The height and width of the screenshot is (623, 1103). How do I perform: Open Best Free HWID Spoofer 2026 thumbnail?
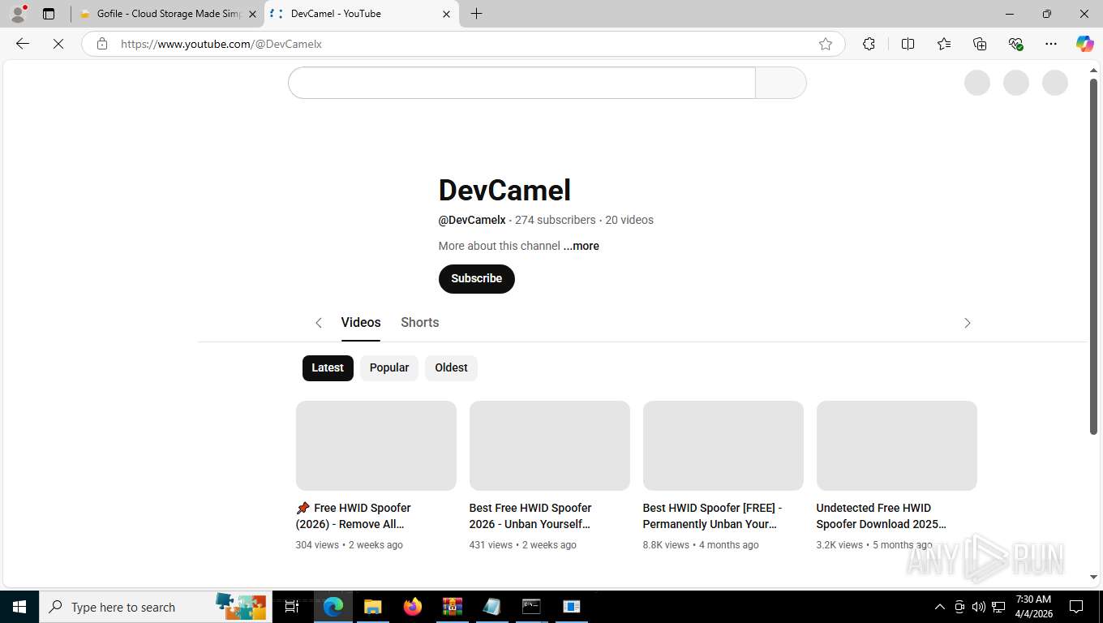click(x=550, y=445)
